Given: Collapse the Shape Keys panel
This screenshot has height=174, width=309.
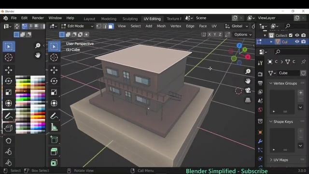Looking at the screenshot, I should [271, 122].
